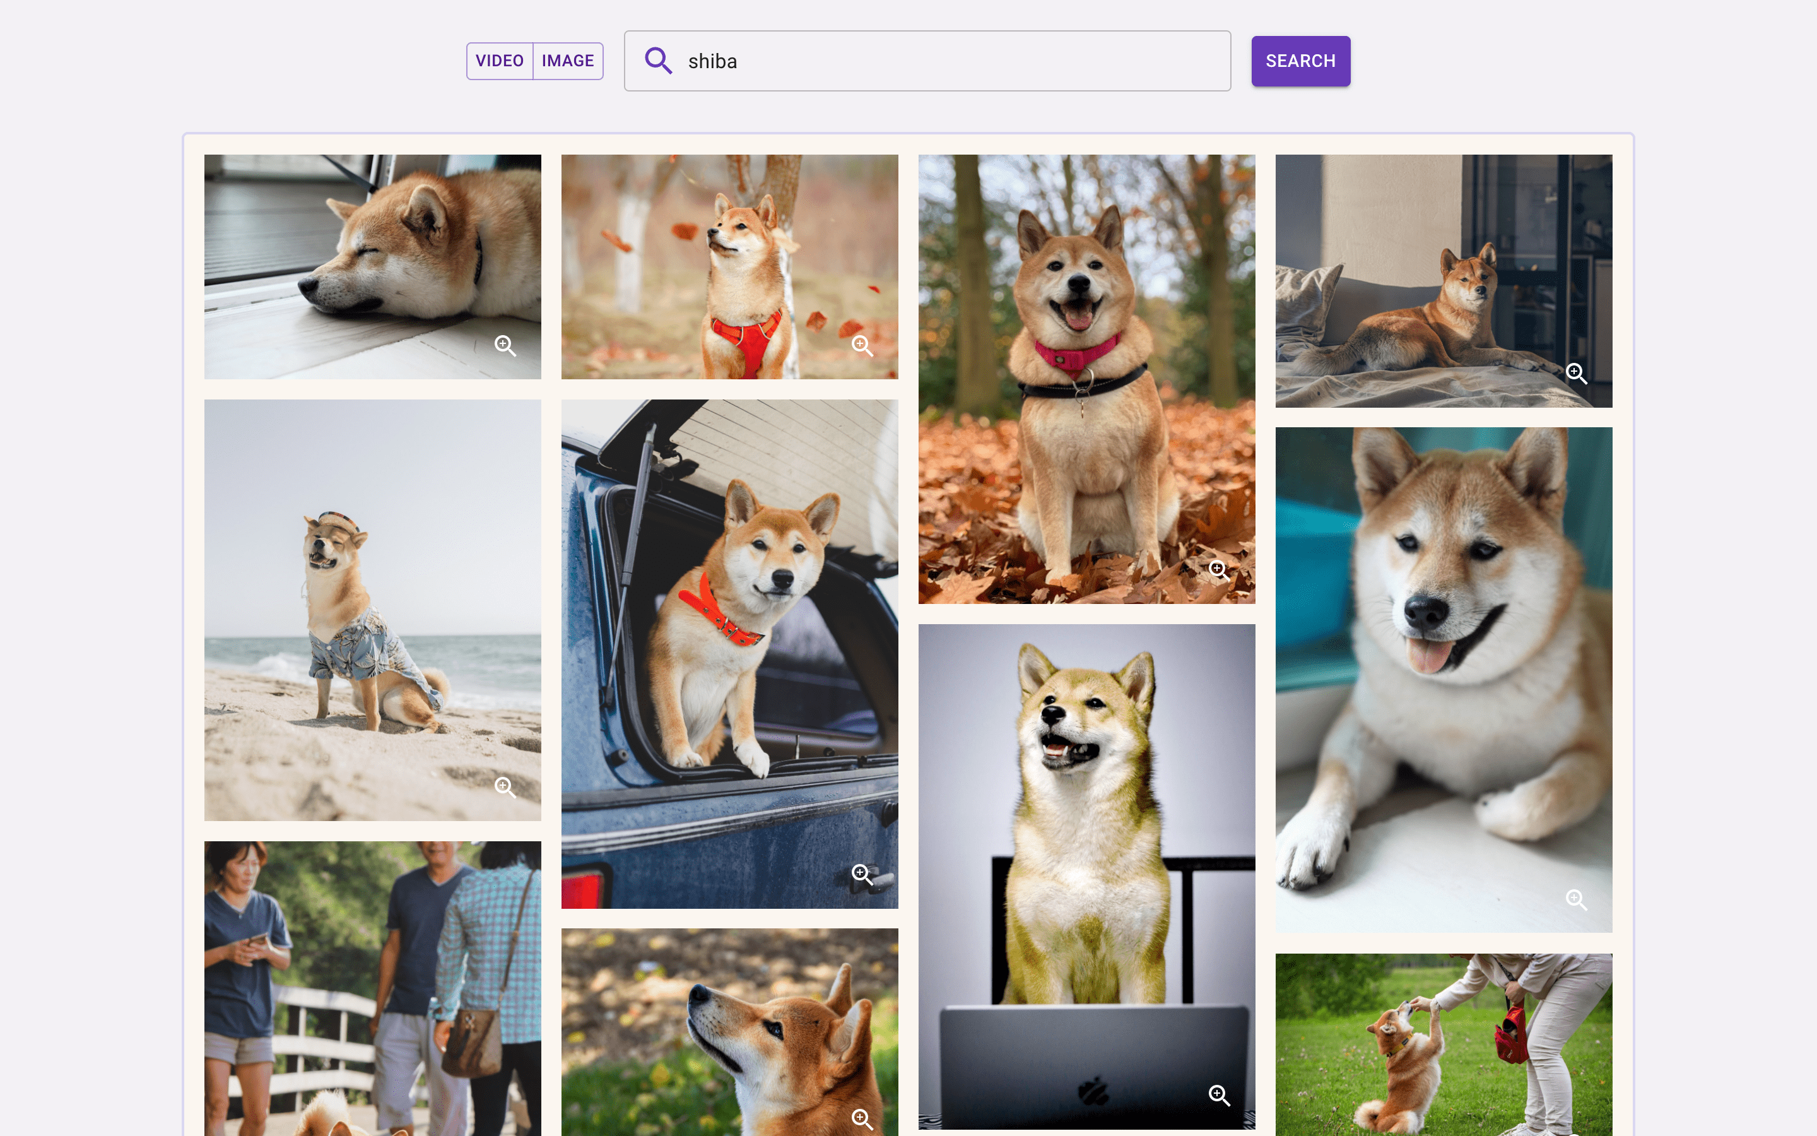Open the beach shiba with hat thumbnail

point(372,609)
